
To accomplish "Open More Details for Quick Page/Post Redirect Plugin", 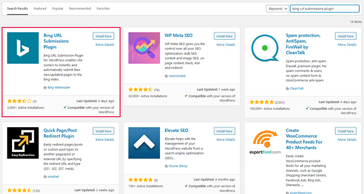I will tap(105, 140).
